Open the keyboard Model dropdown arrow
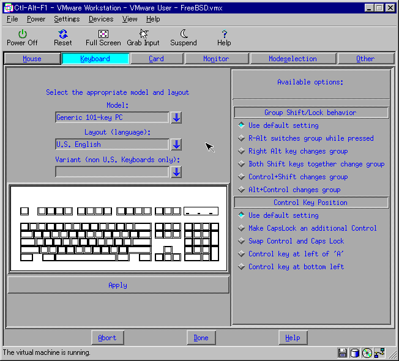 (x=176, y=117)
